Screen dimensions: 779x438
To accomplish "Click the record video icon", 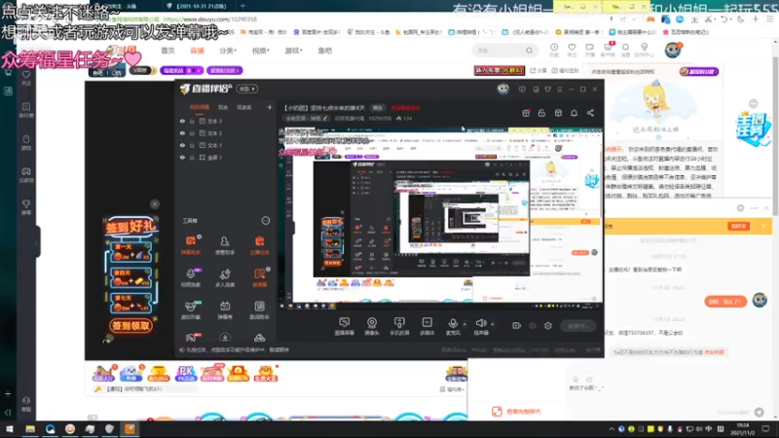I will point(517,326).
